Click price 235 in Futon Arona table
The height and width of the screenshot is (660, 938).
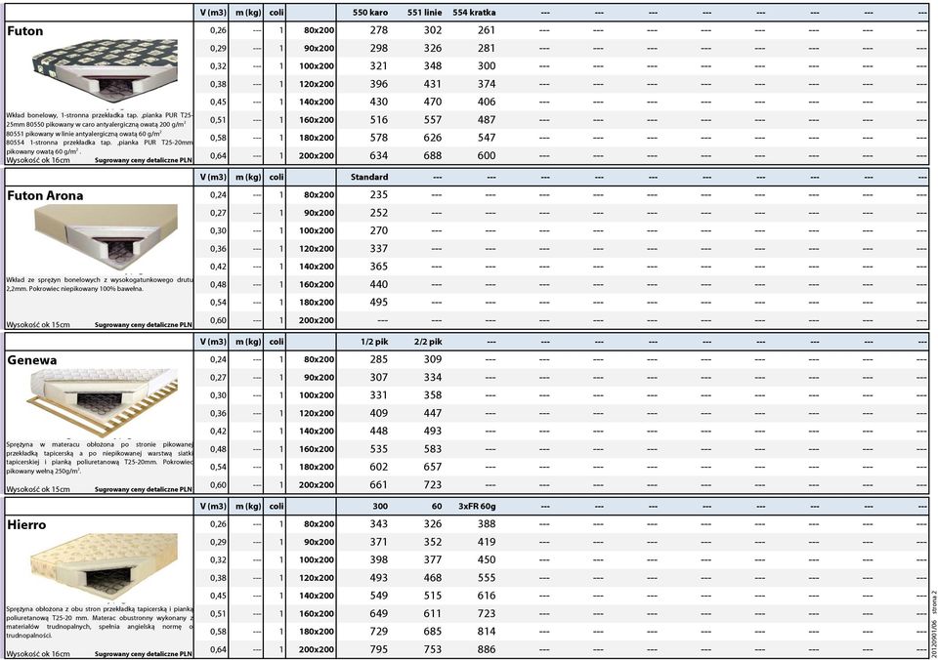379,195
